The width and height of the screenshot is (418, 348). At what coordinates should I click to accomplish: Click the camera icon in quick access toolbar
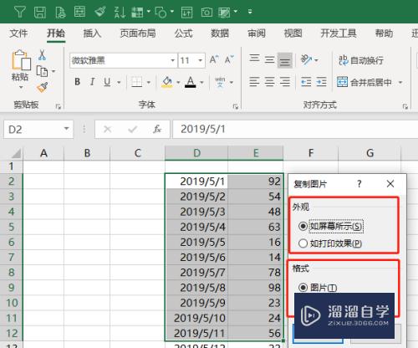[x=206, y=13]
